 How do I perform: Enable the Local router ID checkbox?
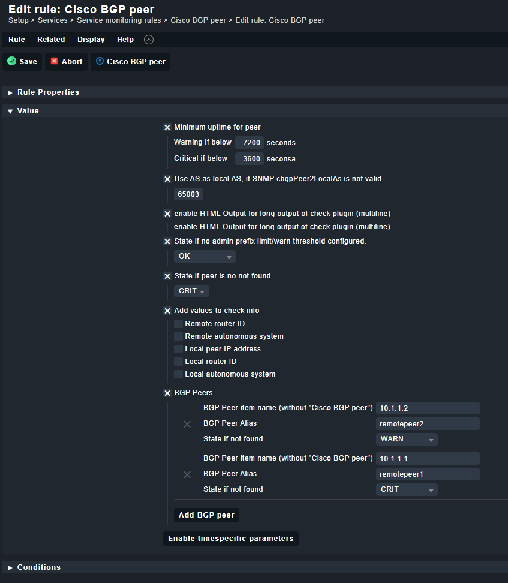179,362
